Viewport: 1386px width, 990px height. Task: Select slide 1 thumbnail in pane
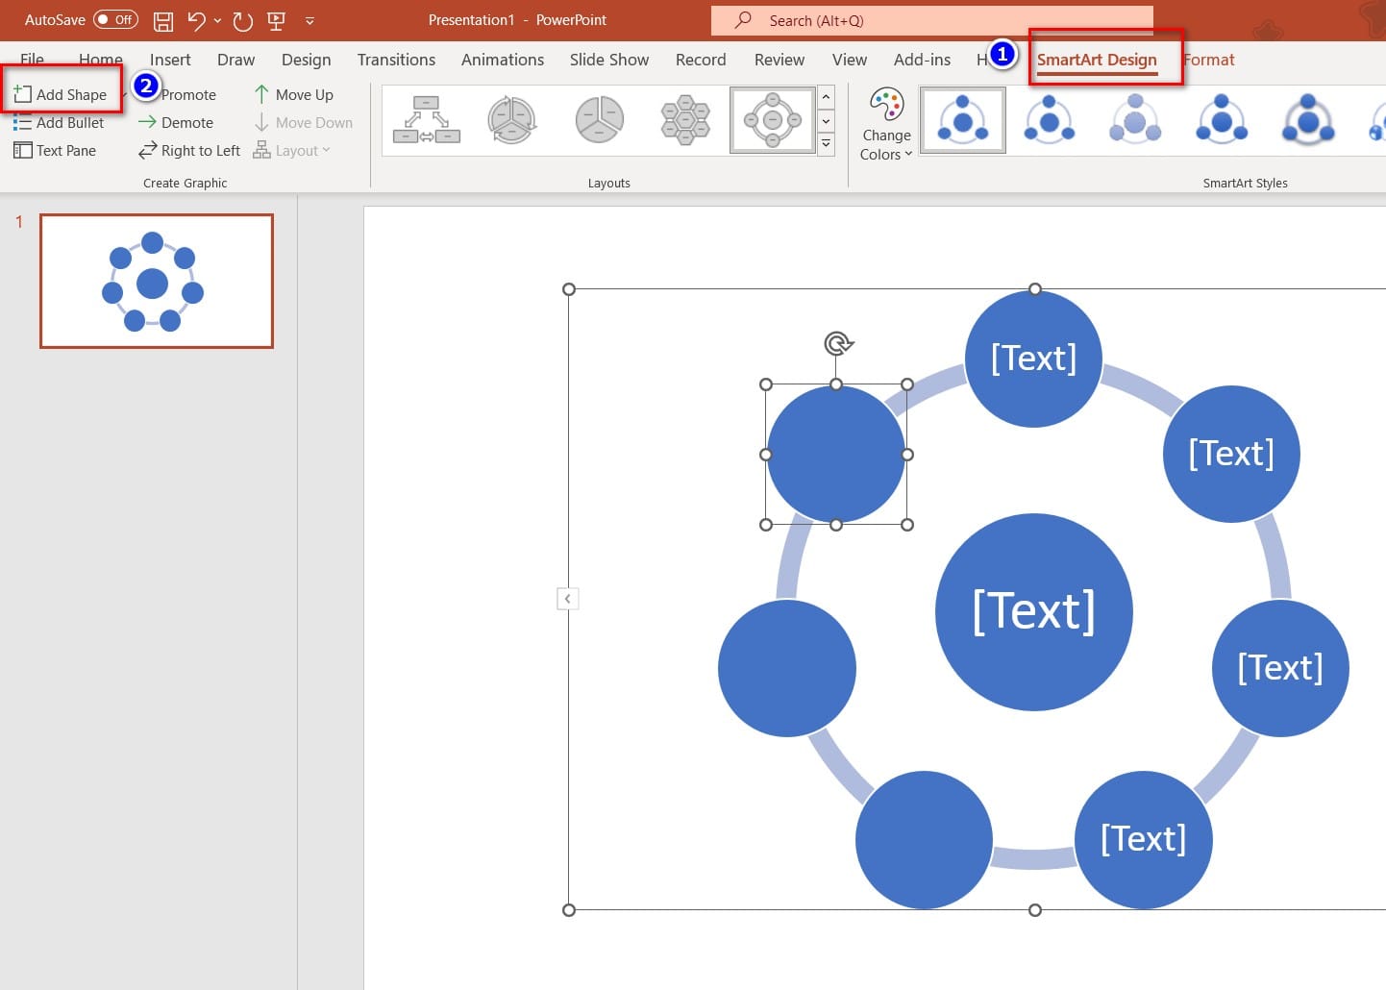(157, 281)
